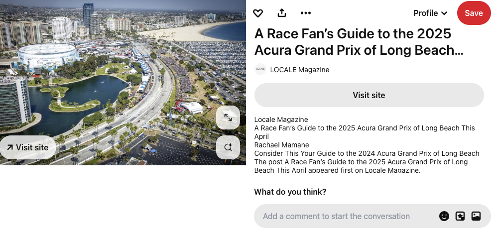Screen dimensions: 492x233
Task: Start visual search on the pin image
Action: click(228, 147)
